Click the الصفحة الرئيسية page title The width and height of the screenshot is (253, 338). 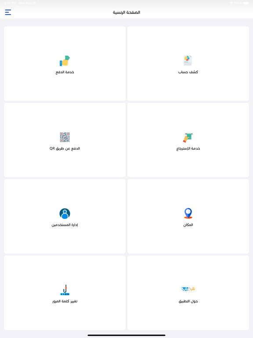[126, 12]
